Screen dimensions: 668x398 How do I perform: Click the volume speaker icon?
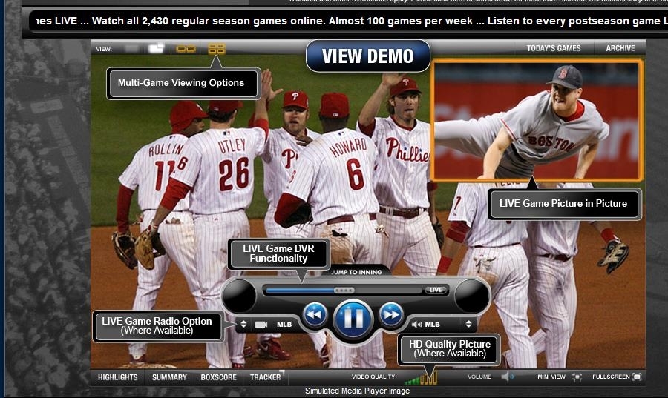(507, 377)
